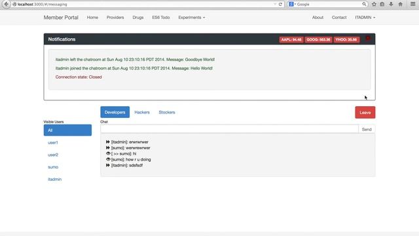The image size is (419, 236).
Task: Switch to the Stockers chatroom tab
Action: (167, 112)
